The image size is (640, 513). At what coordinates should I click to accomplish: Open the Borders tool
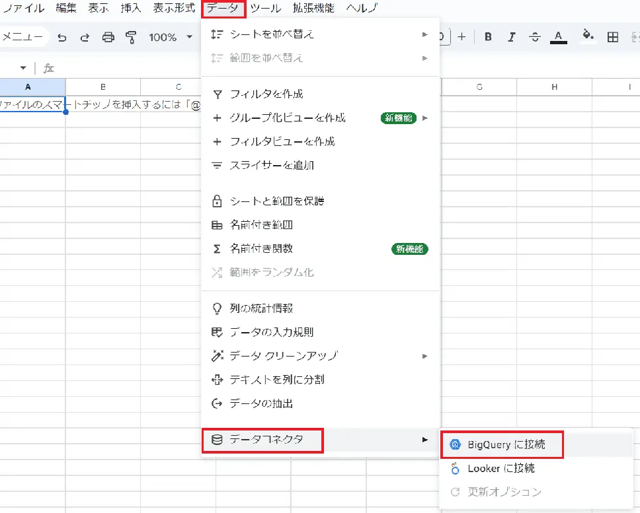[613, 37]
